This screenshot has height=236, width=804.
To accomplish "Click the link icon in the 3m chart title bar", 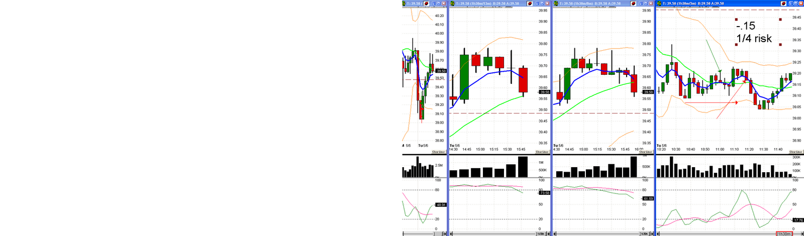I will click(783, 3).
